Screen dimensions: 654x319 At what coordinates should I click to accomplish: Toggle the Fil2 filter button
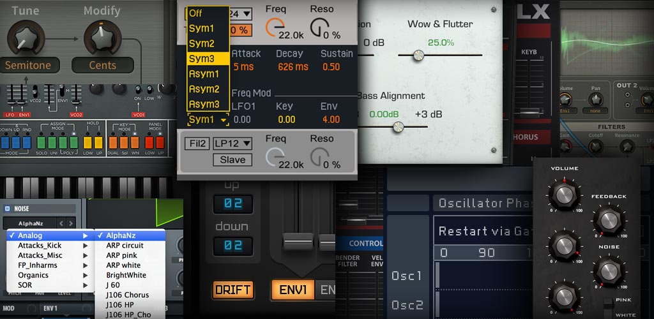tap(196, 144)
